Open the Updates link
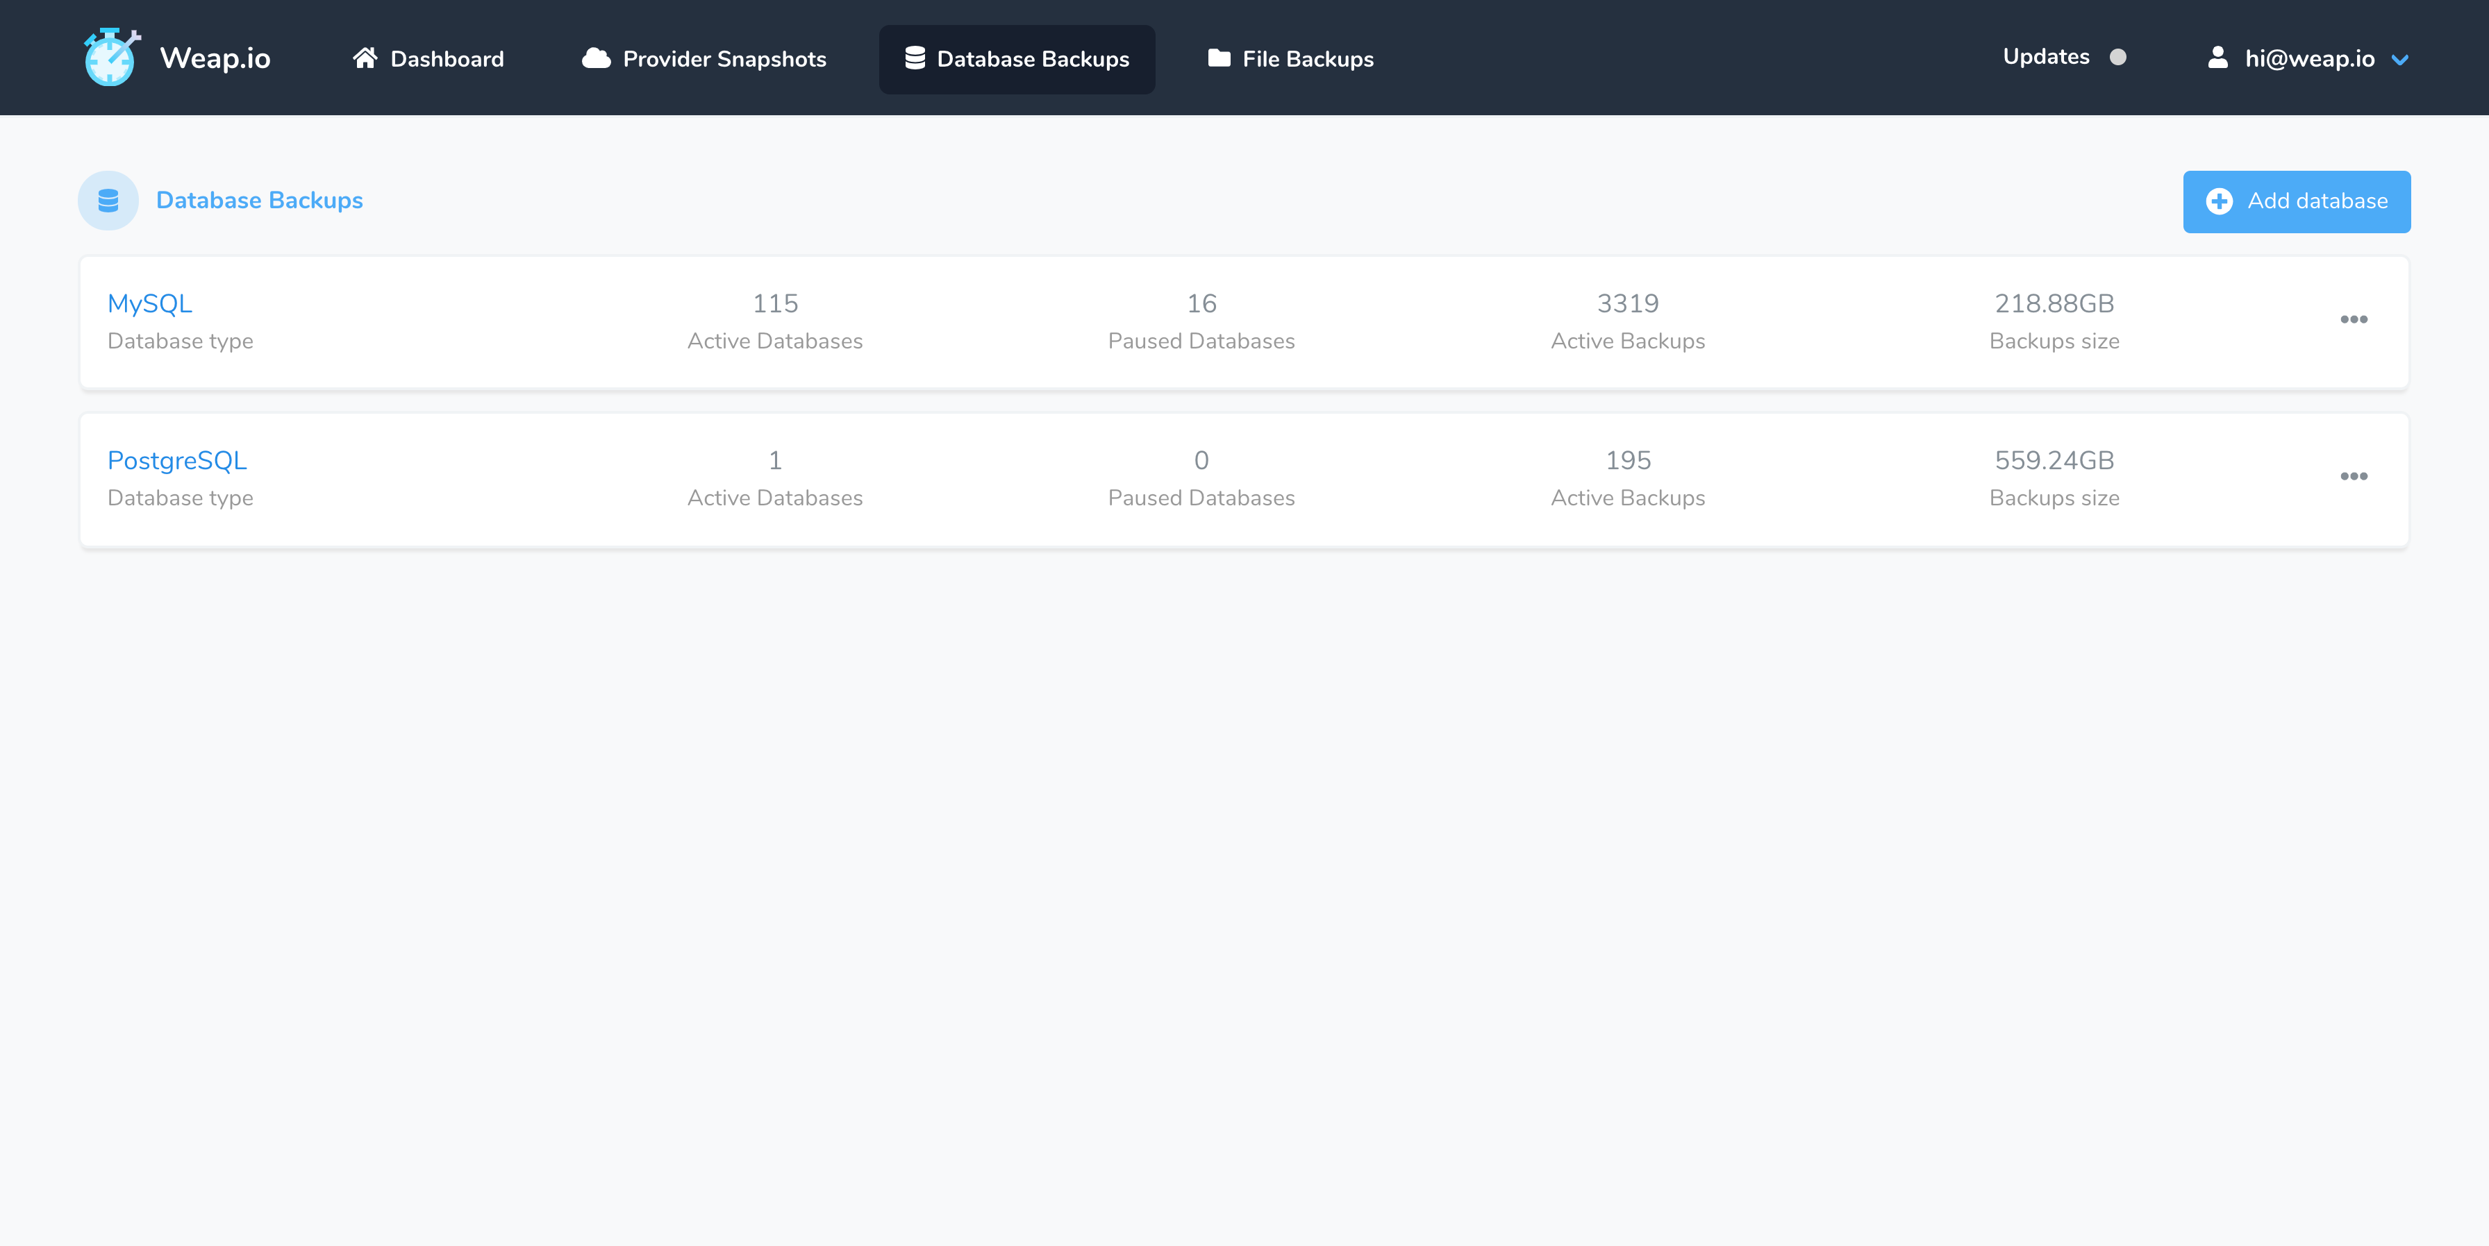Image resolution: width=2489 pixels, height=1246 pixels. point(2045,57)
